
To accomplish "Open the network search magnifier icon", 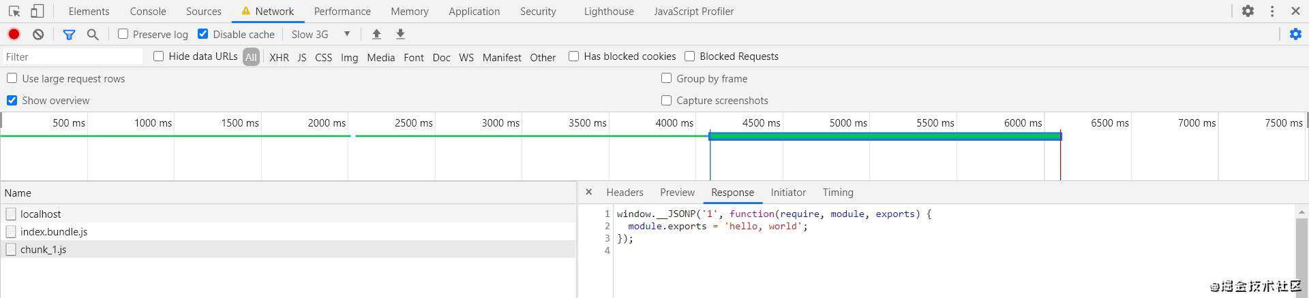I will (x=93, y=34).
